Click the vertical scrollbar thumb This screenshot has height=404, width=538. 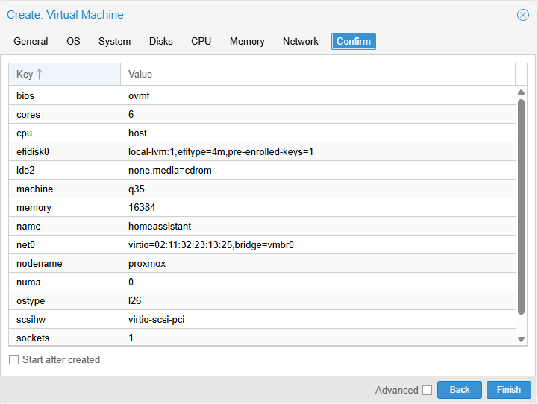pos(521,205)
